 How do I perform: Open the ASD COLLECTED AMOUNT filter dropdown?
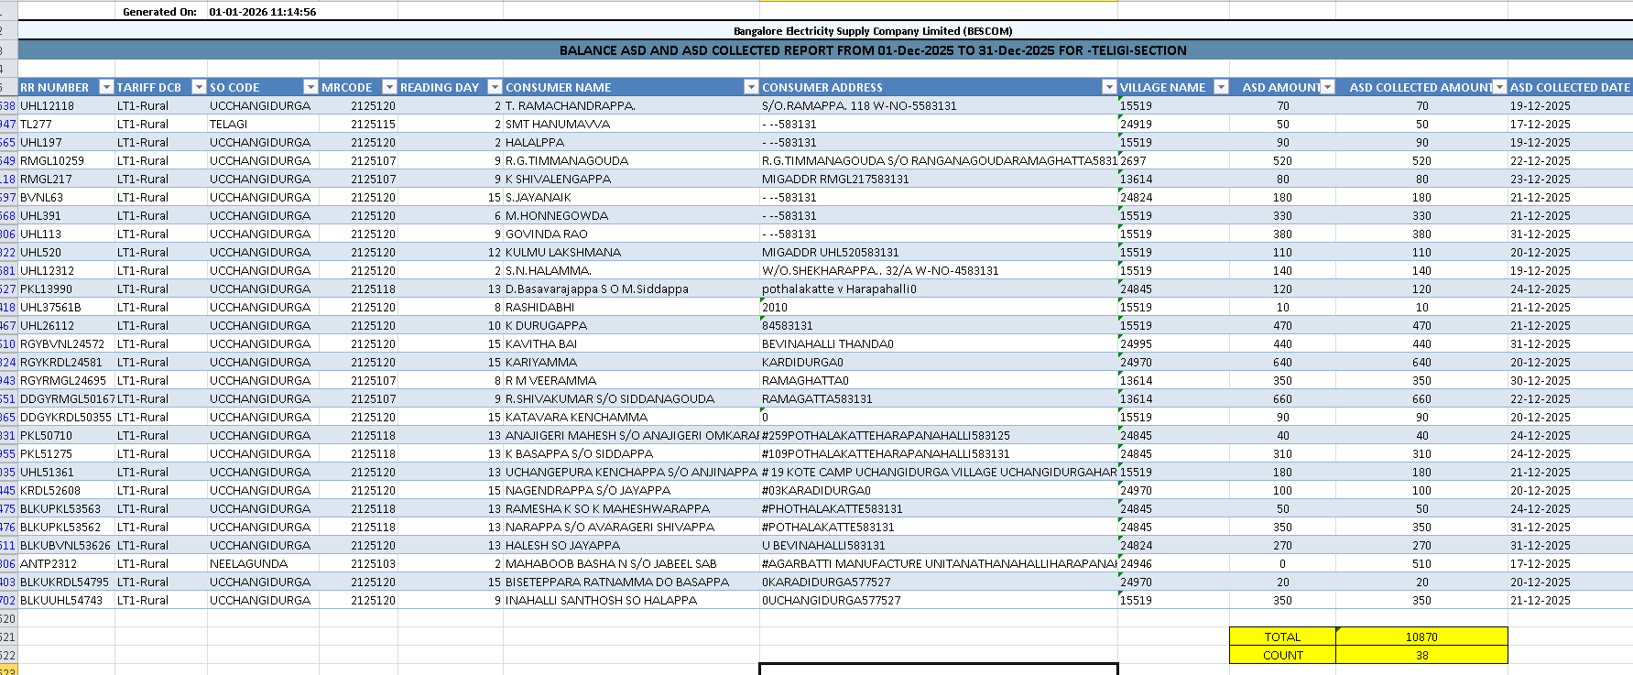click(1499, 87)
